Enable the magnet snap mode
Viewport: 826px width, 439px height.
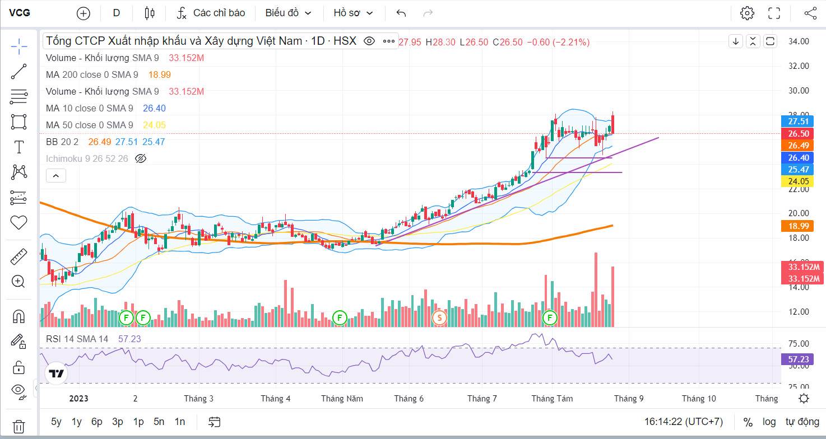coord(18,316)
